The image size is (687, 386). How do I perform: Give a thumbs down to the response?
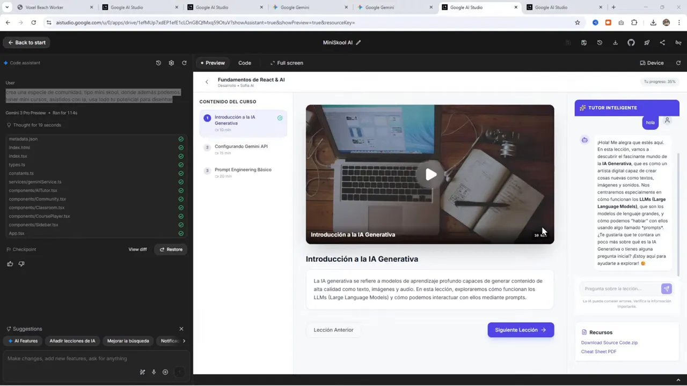click(21, 263)
